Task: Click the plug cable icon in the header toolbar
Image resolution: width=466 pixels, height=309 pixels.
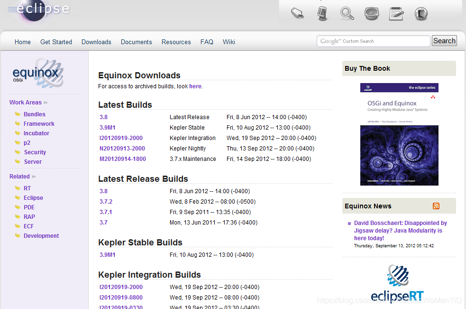Action: pos(297,13)
